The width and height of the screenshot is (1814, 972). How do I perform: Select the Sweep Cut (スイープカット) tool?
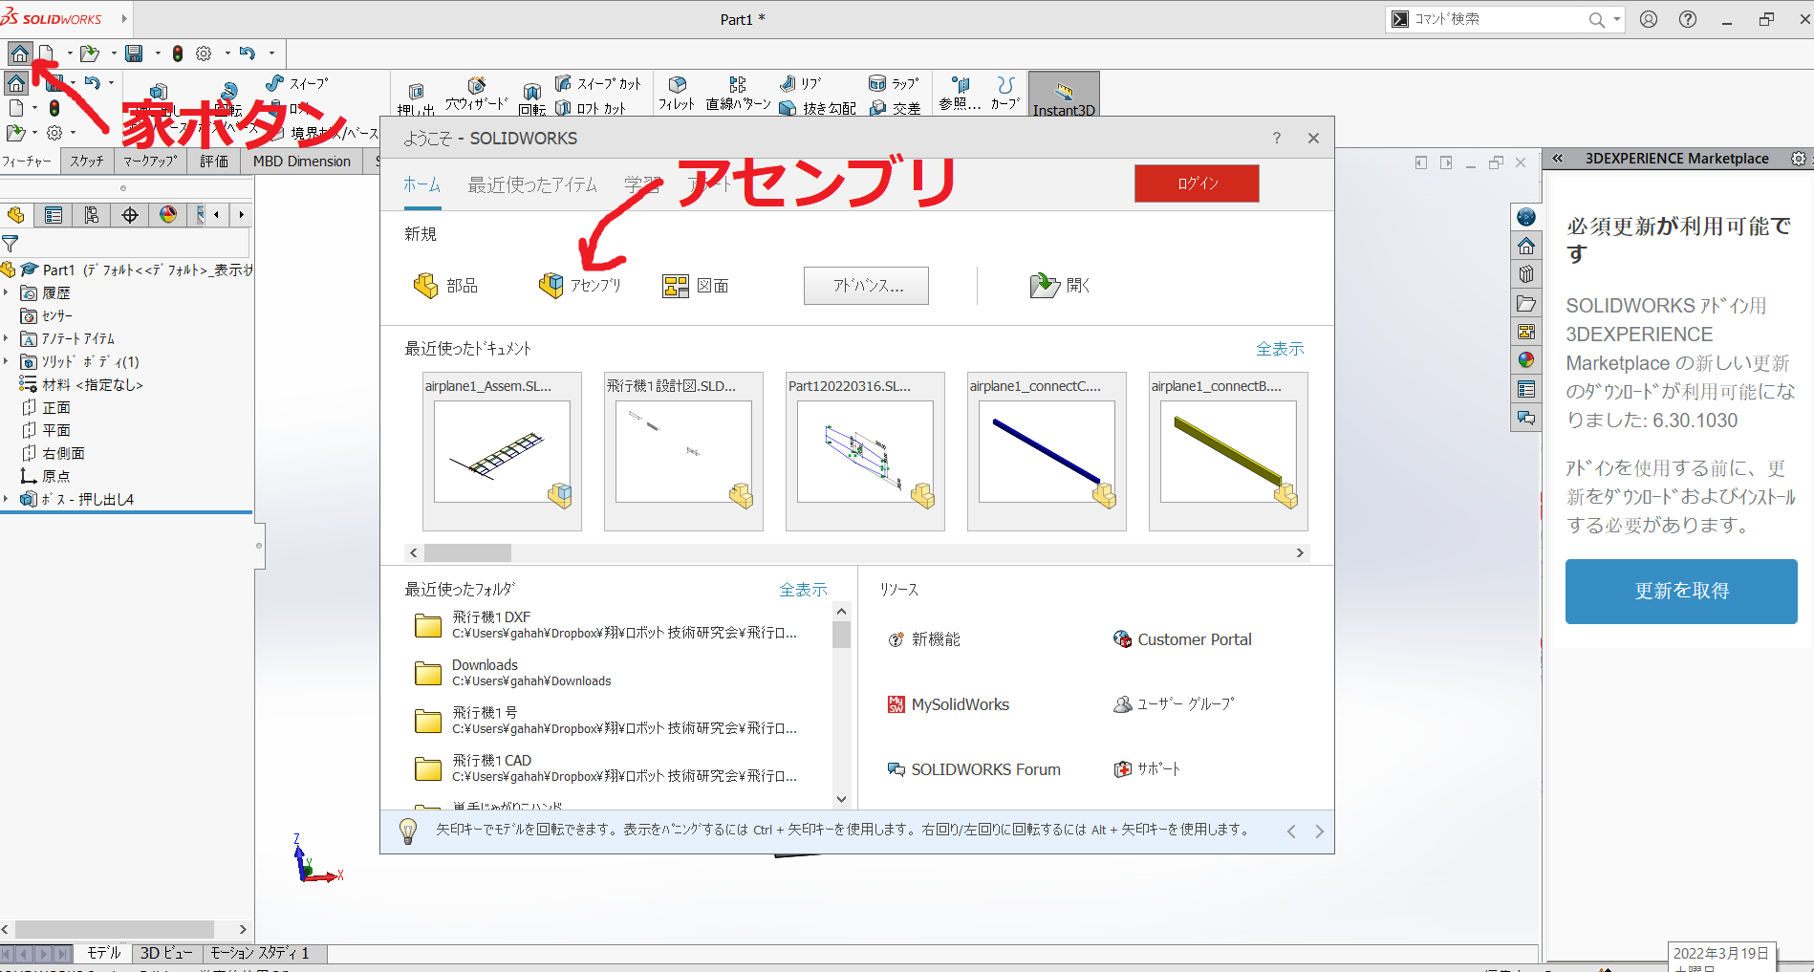tap(598, 83)
